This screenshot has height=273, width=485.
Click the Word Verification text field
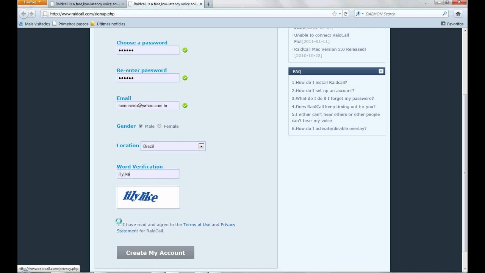pyautogui.click(x=148, y=174)
